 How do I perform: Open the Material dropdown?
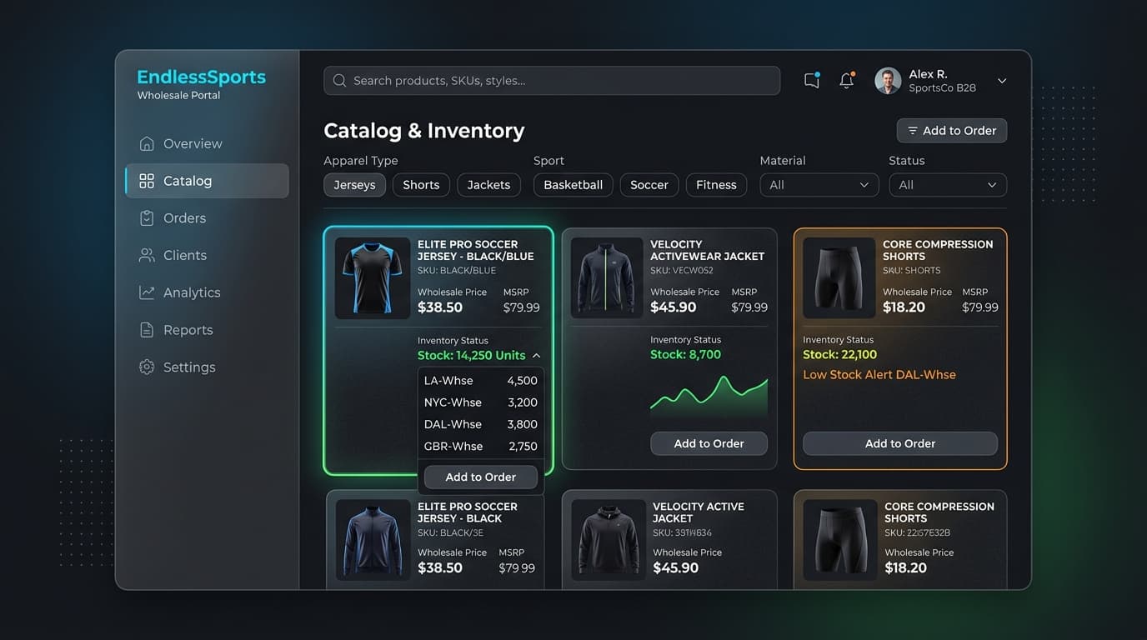pyautogui.click(x=819, y=185)
